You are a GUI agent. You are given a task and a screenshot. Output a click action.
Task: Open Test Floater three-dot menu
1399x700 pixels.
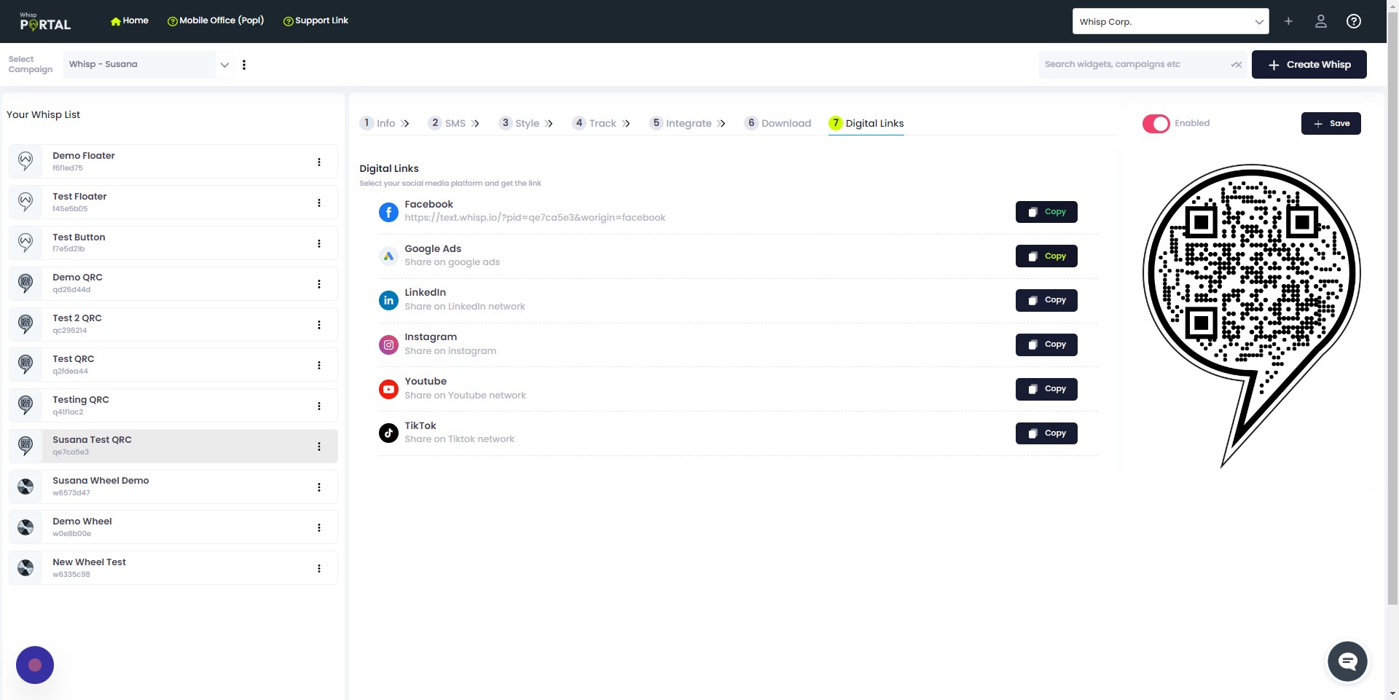319,202
